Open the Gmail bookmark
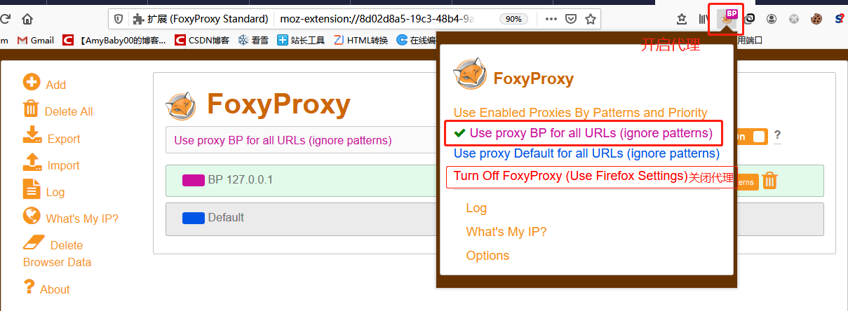This screenshot has width=848, height=311. 35,41
